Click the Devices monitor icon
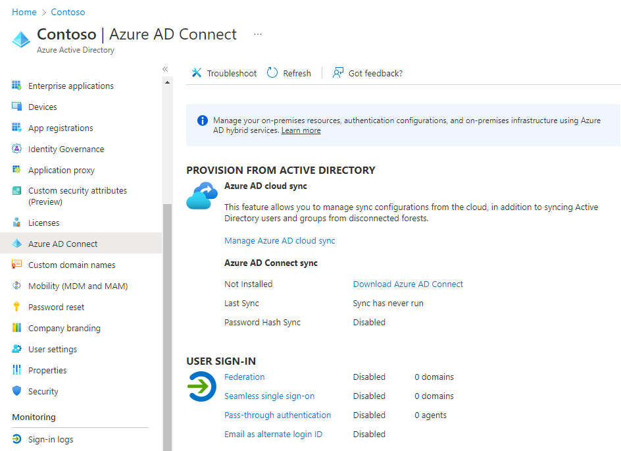The width and height of the screenshot is (621, 451). (x=16, y=107)
